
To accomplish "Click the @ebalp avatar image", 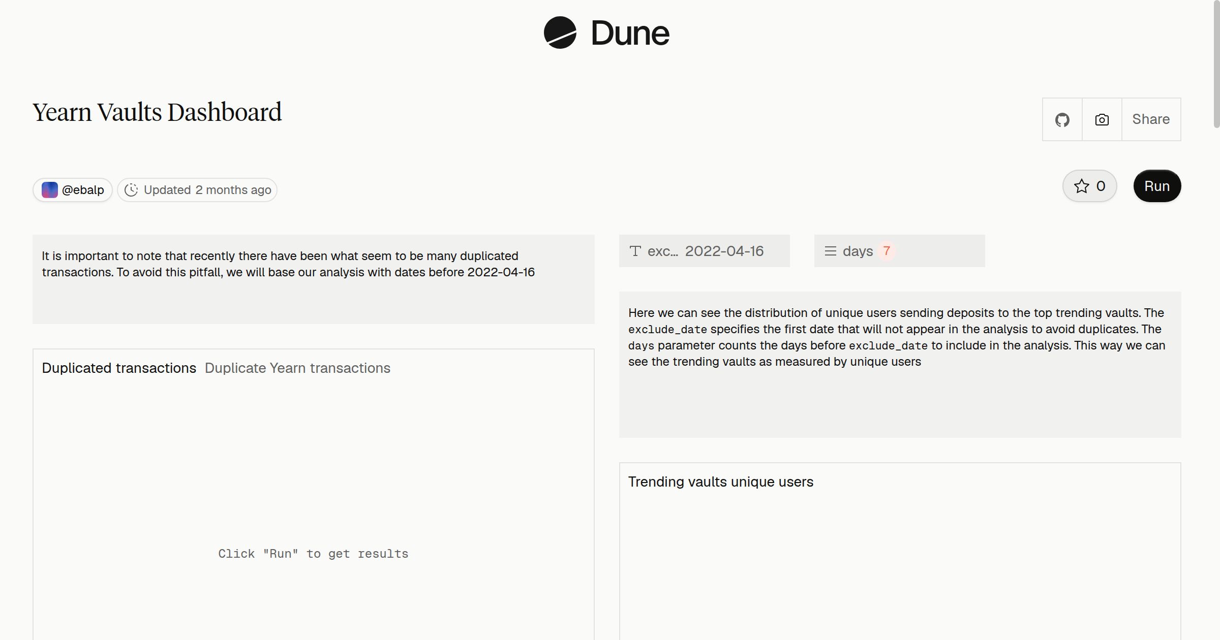I will (49, 190).
